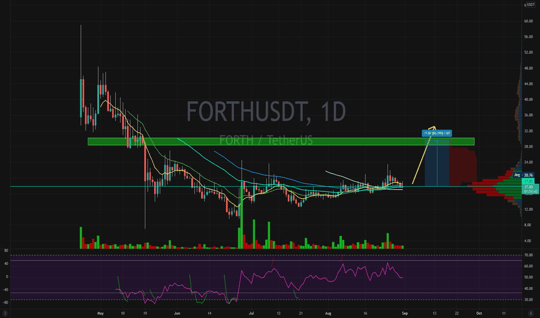Click the Jul label on time axis

pos(251,313)
